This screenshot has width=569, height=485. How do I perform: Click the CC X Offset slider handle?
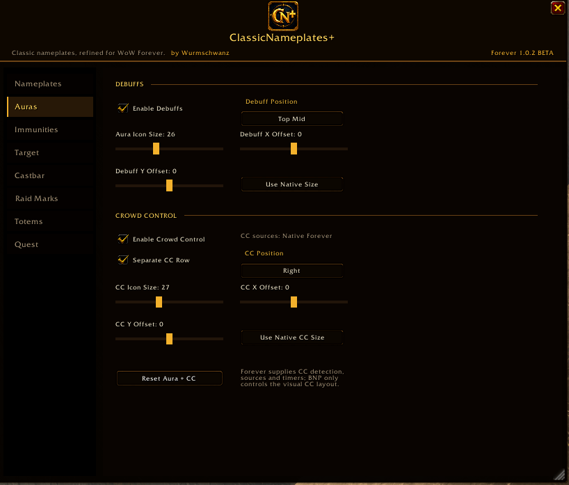point(294,302)
